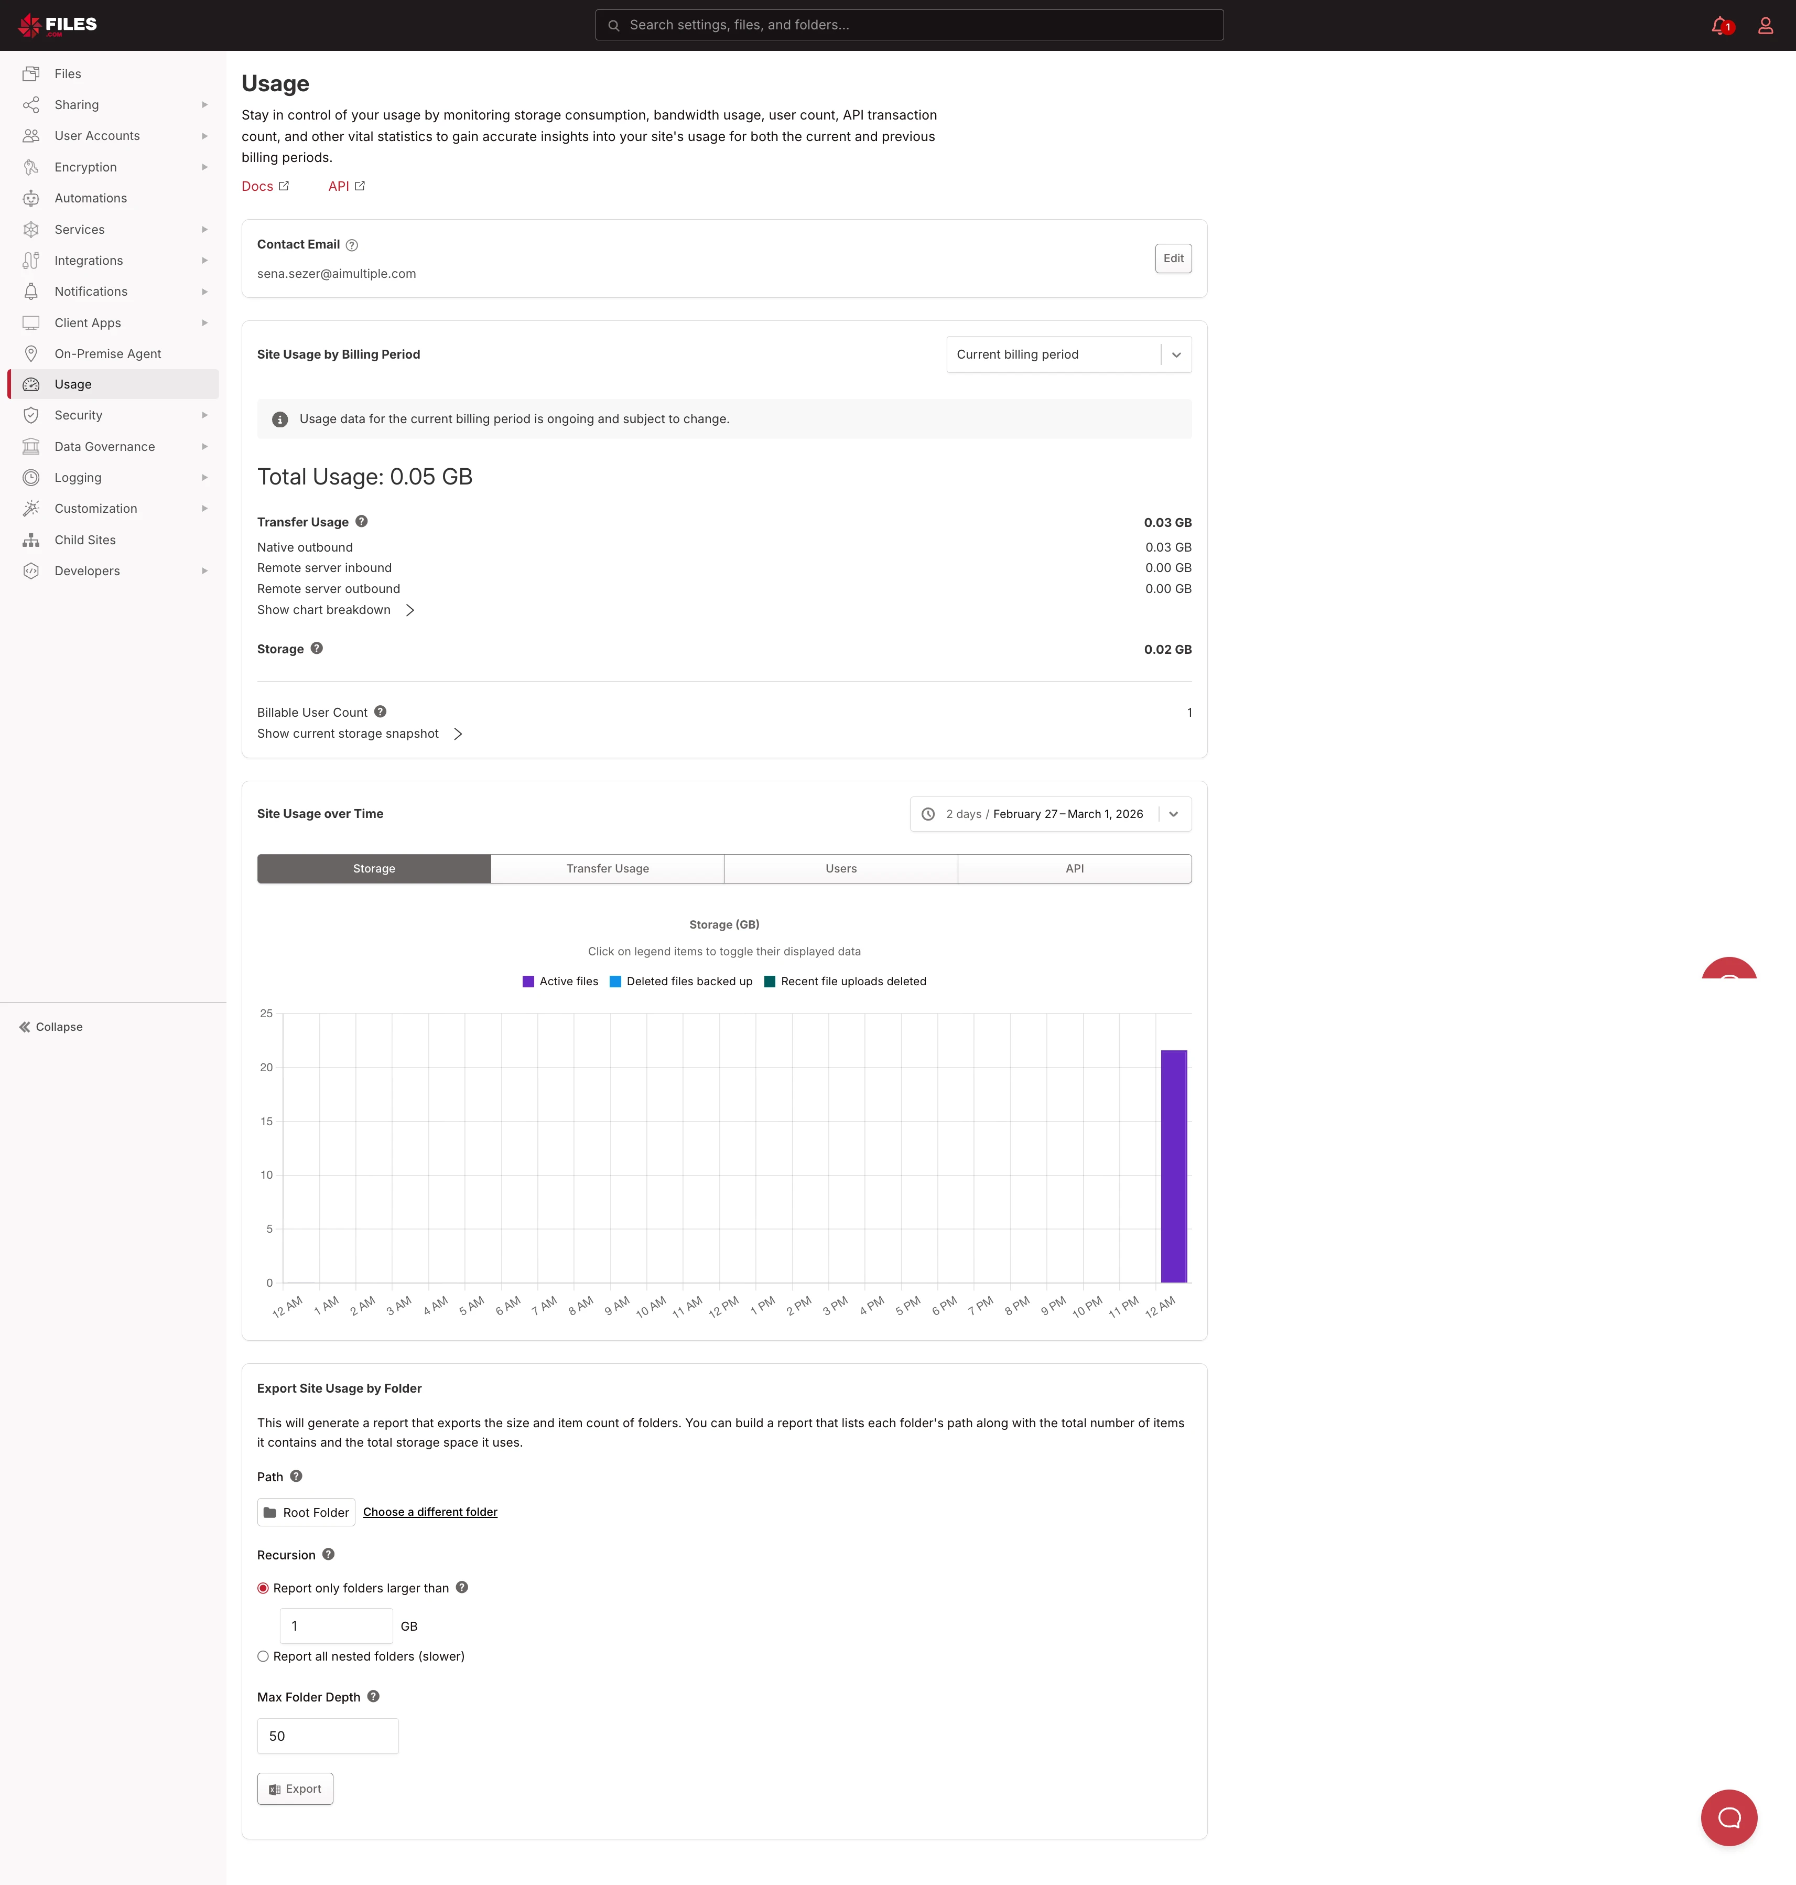
Task: Edit the contact email
Action: click(x=1173, y=258)
